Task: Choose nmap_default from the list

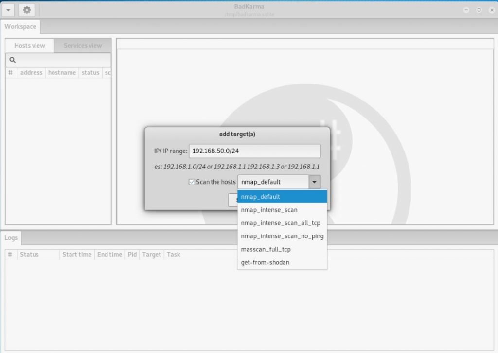Action: pyautogui.click(x=282, y=197)
